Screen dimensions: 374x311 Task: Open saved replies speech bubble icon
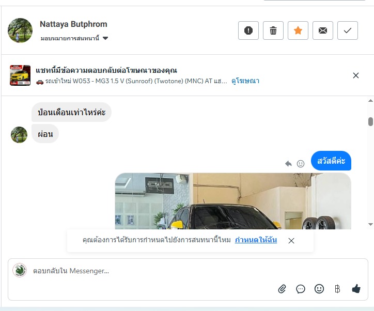(301, 289)
